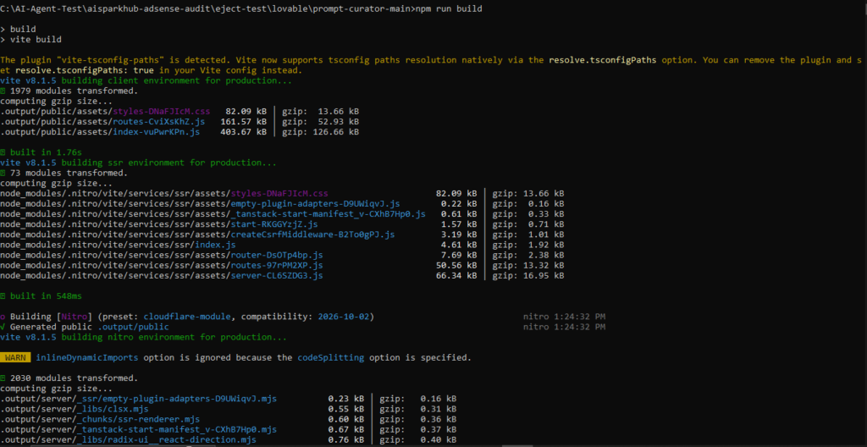
Task: Select routes-97rPM2XP.js file name
Action: (277, 266)
